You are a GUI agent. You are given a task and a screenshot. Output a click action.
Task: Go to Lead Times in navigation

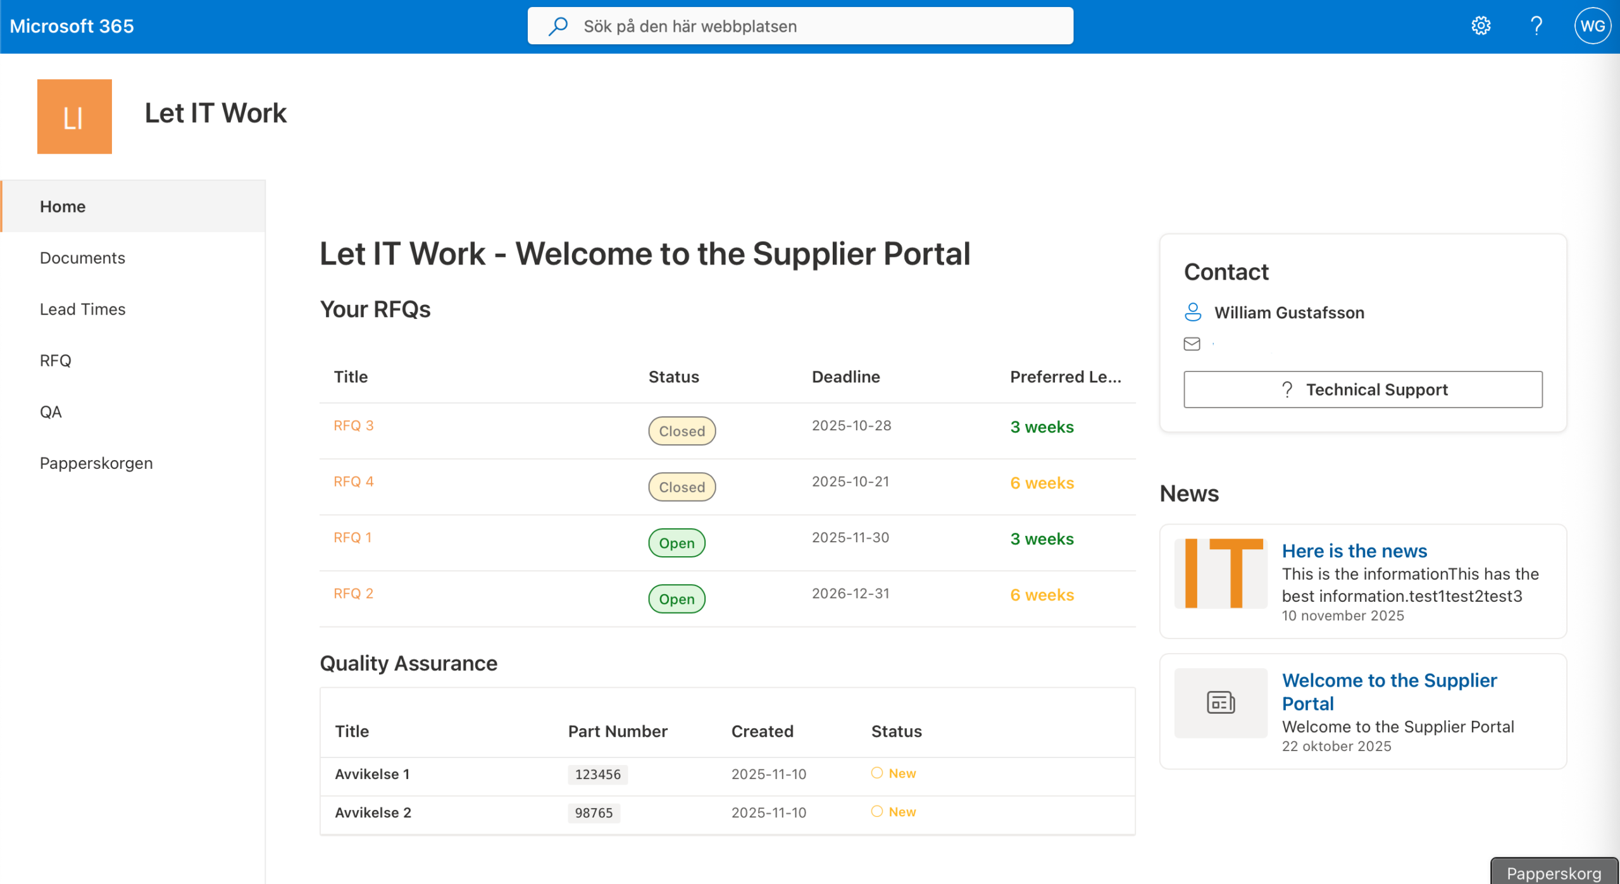(x=82, y=309)
